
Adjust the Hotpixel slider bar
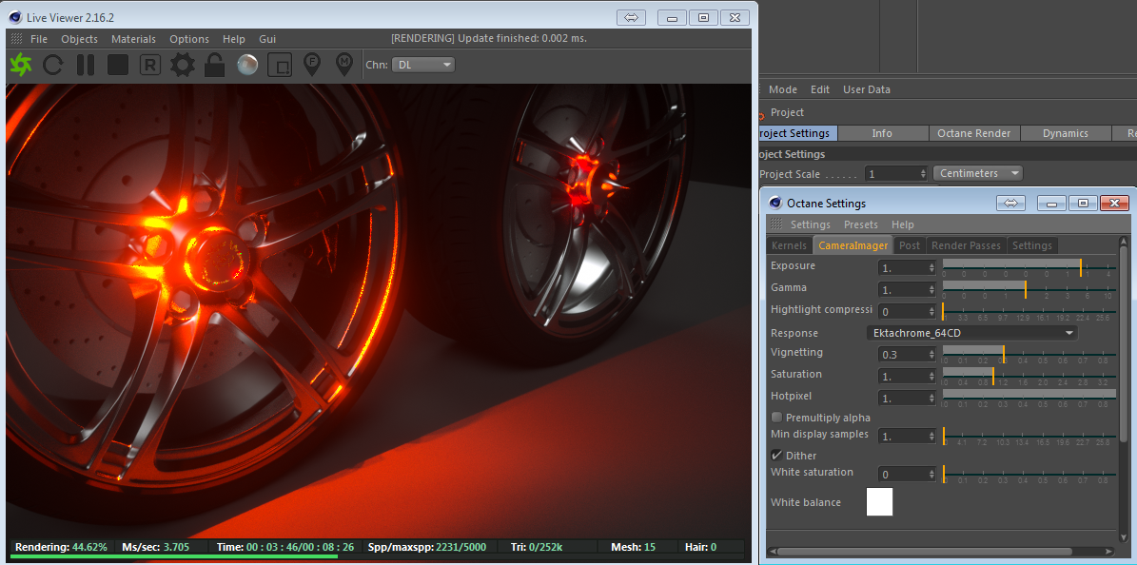point(1029,399)
